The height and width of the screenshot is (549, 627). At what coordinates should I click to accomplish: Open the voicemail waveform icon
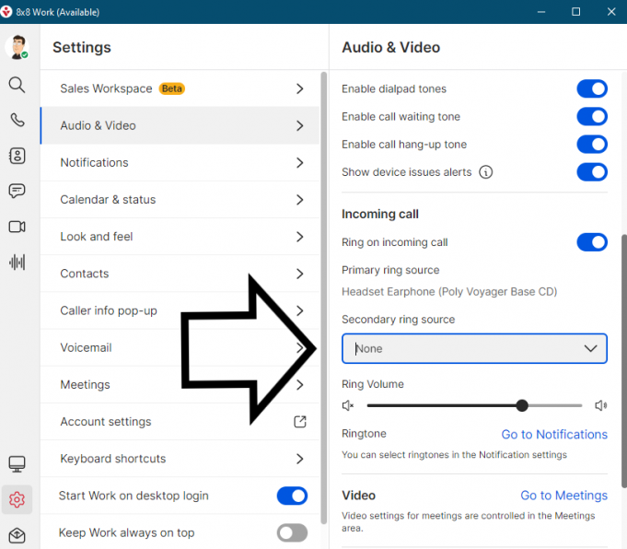tap(17, 262)
